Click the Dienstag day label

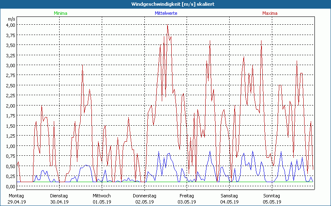pyautogui.click(x=59, y=196)
